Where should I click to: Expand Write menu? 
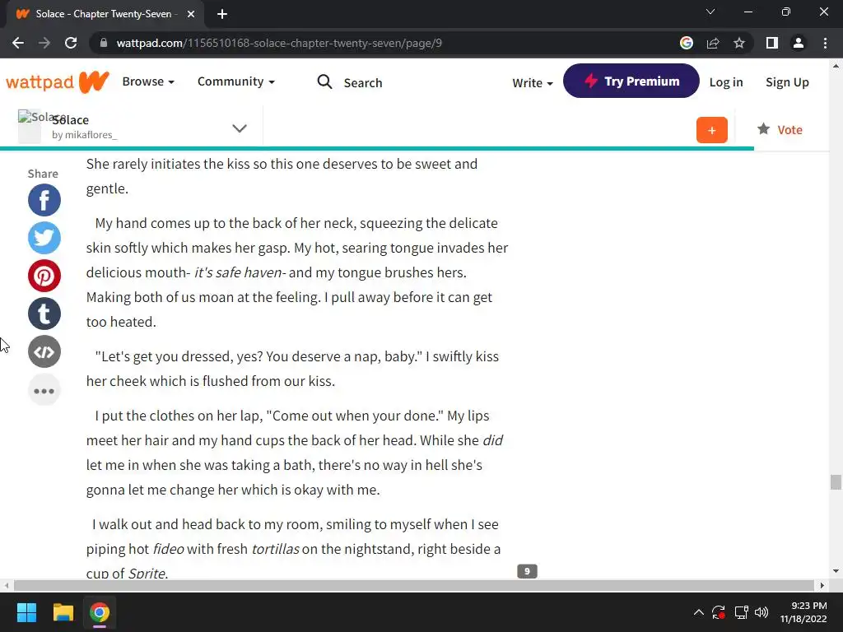pyautogui.click(x=533, y=83)
